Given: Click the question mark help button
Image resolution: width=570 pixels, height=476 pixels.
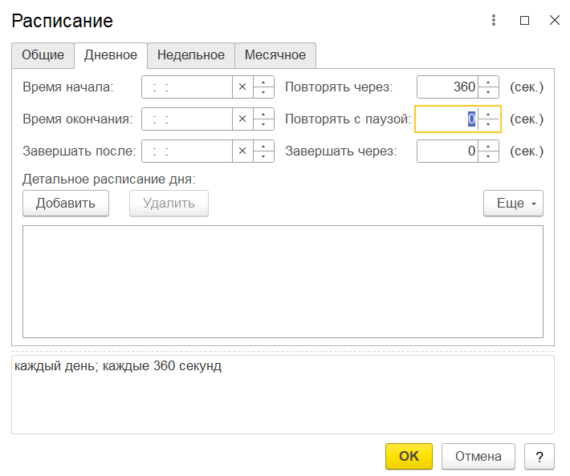Looking at the screenshot, I should click(539, 456).
